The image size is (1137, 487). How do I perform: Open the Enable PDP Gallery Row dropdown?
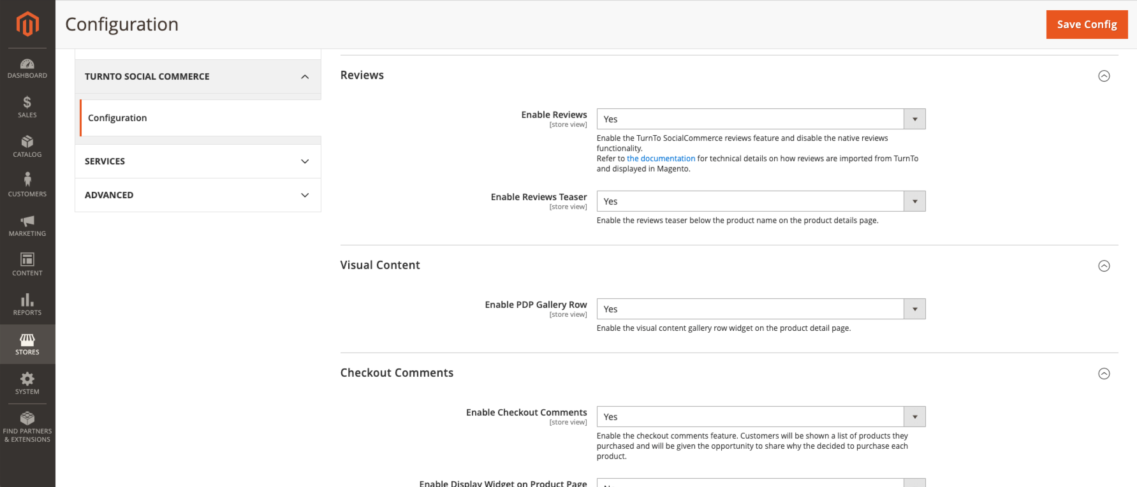[761, 309]
